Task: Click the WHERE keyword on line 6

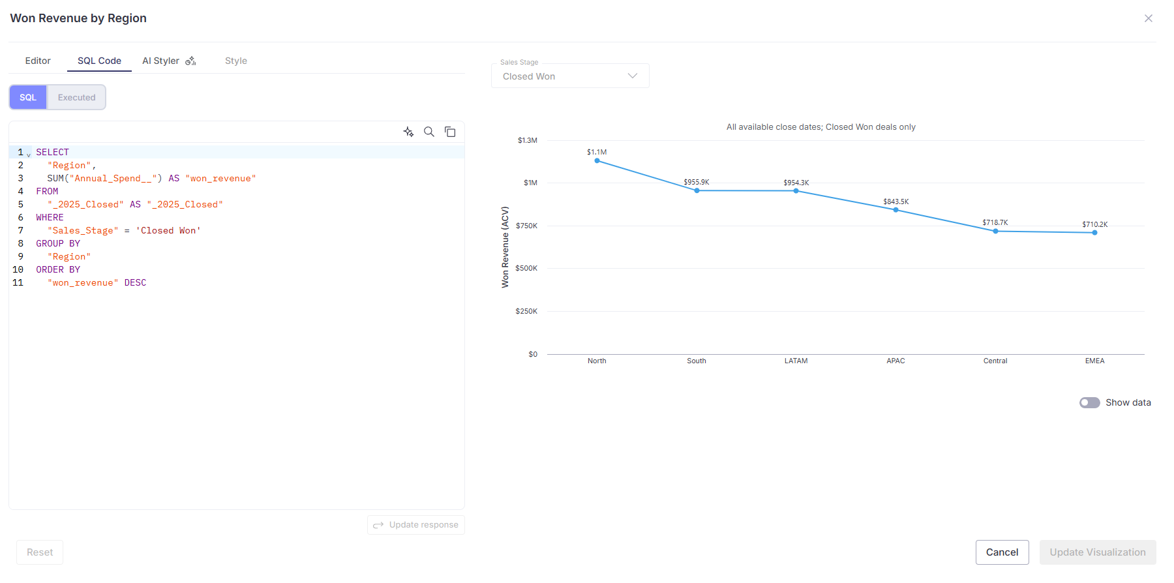Action: pyautogui.click(x=50, y=217)
